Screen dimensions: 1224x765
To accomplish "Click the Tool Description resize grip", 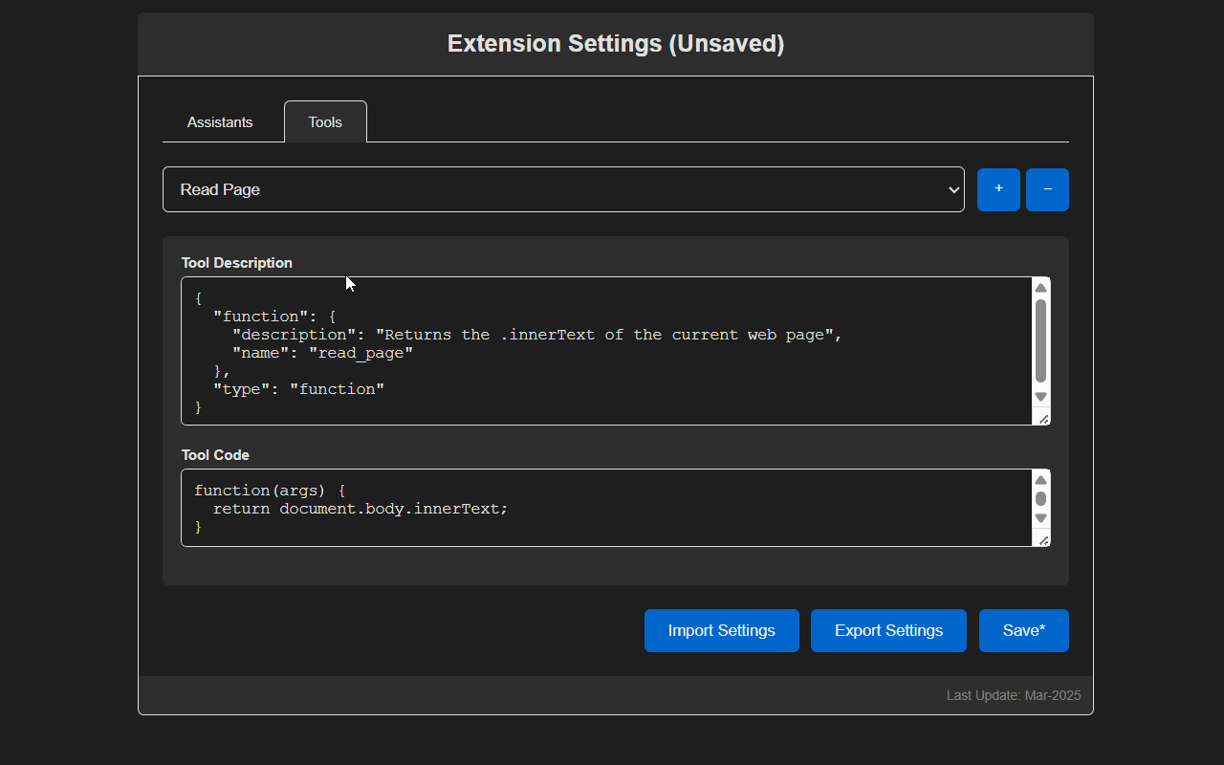I will pos(1043,419).
